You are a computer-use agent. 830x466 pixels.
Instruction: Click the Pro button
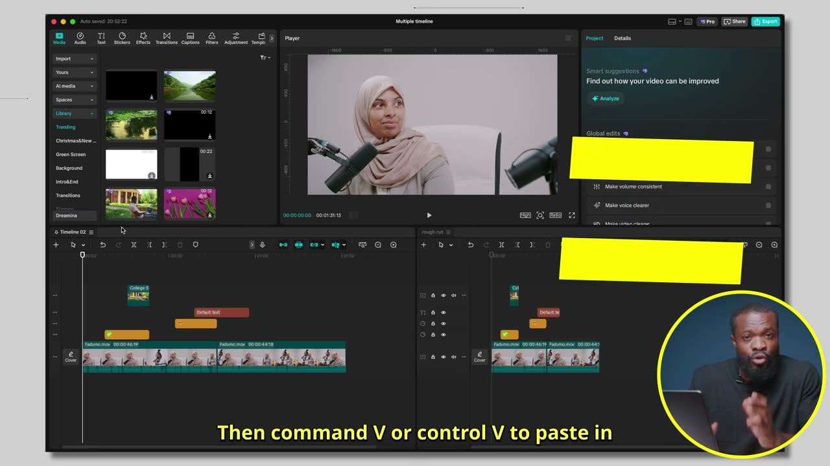pos(707,21)
